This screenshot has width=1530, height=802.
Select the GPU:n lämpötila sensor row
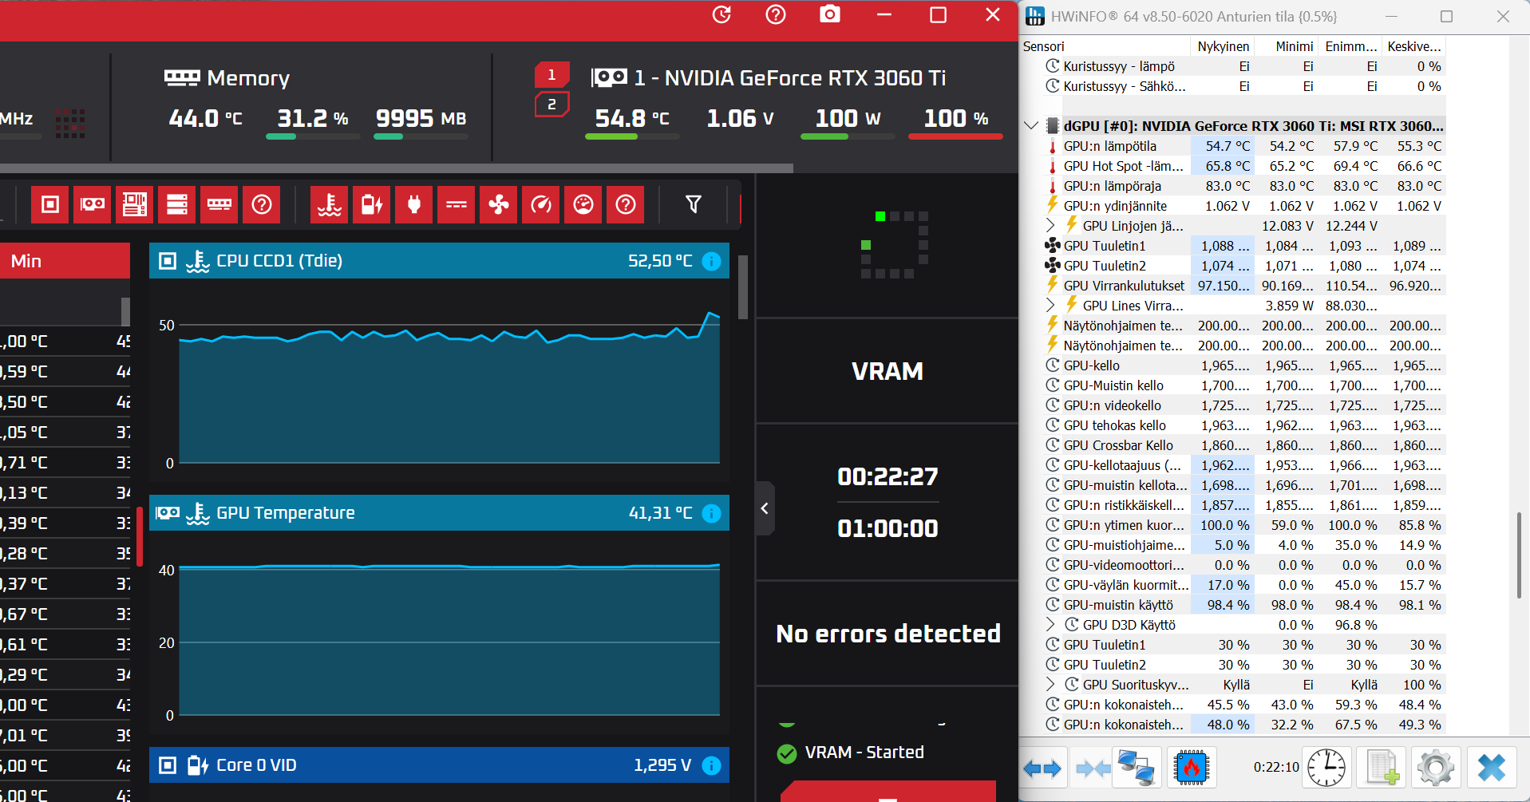click(x=1244, y=146)
